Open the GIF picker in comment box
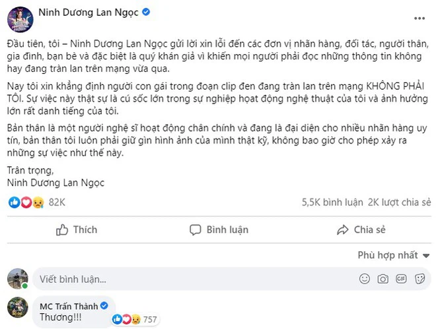Image resolution: width=436 pixels, height=329 pixels. coord(400,279)
